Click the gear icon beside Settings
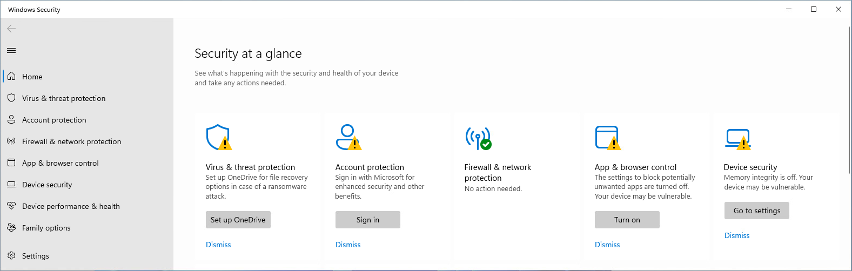852x271 pixels. tap(11, 255)
